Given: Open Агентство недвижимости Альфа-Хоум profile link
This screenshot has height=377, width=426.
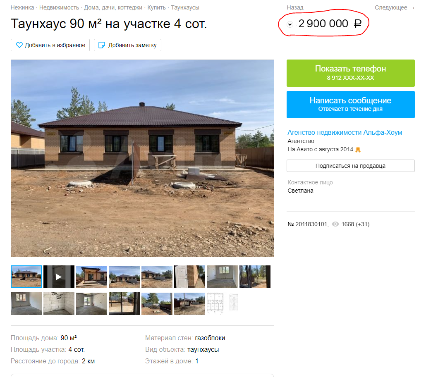Looking at the screenshot, I should (345, 133).
